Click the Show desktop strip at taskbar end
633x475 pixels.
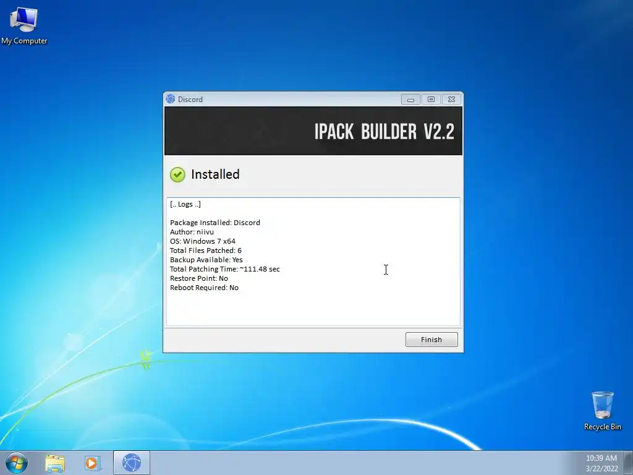coord(629,463)
